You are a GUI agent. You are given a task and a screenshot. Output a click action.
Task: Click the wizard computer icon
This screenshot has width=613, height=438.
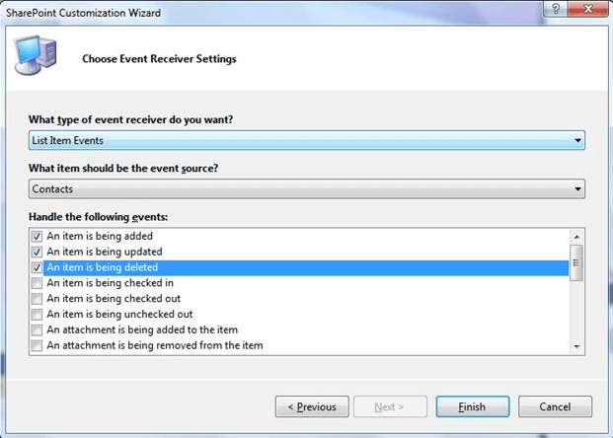click(x=36, y=54)
